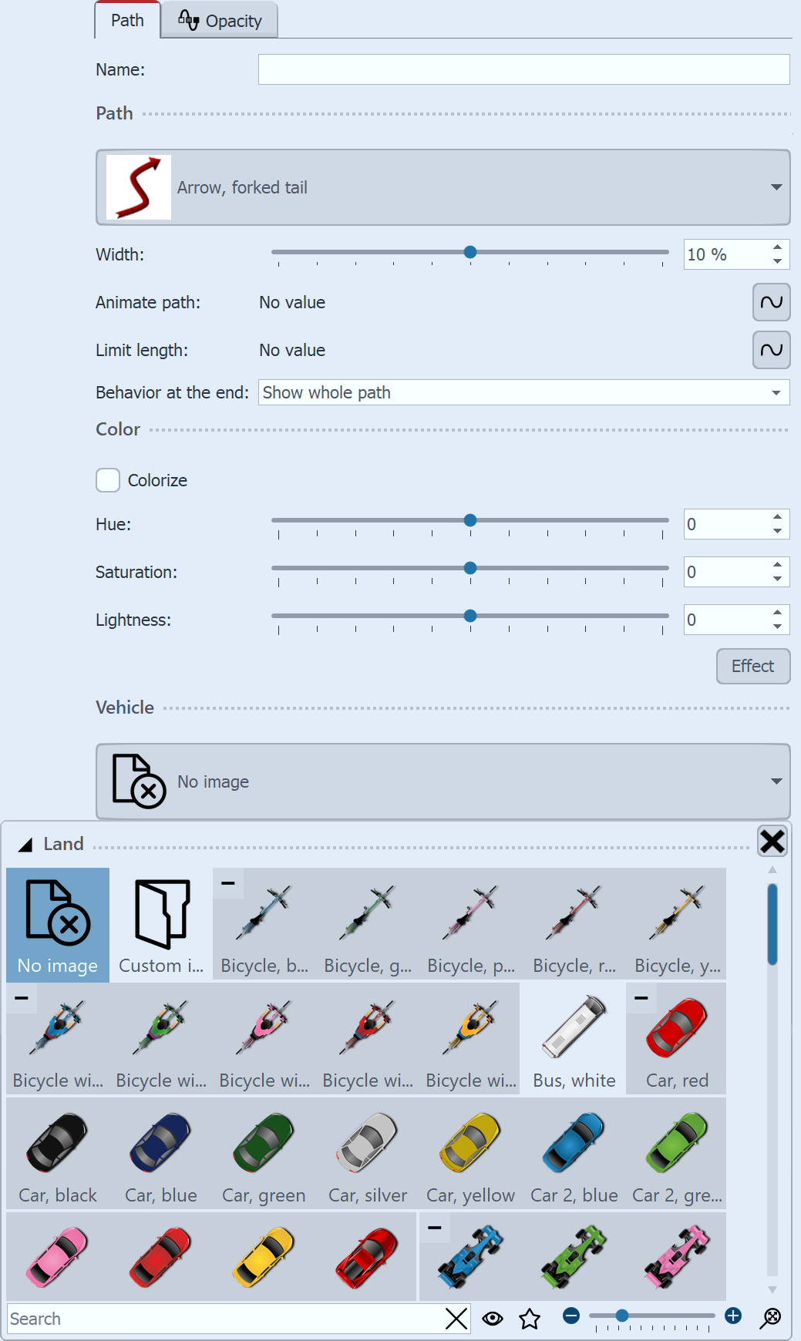The height and width of the screenshot is (1341, 801).
Task: Open the Behavior at the end dropdown
Action: (524, 392)
